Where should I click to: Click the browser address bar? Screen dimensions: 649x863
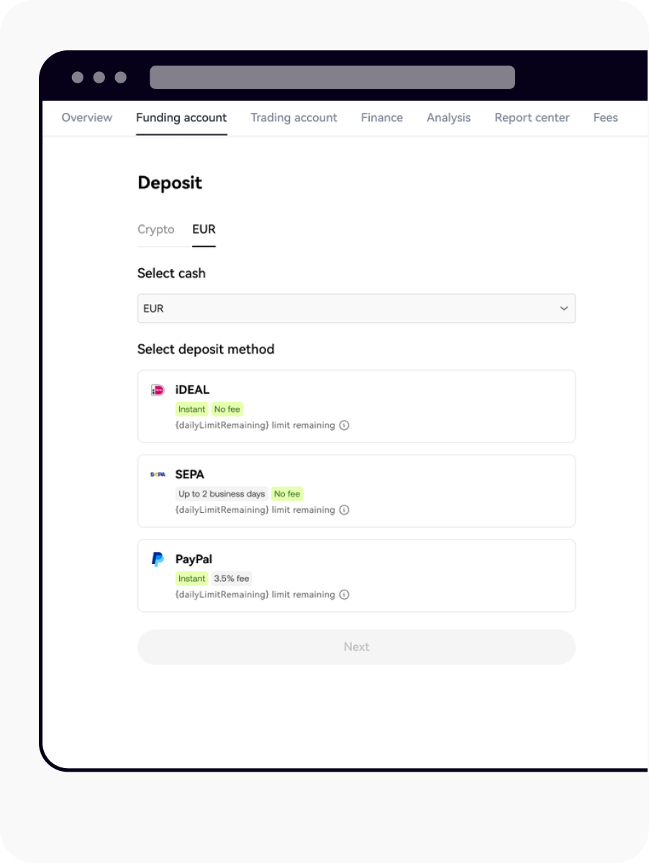click(x=331, y=77)
